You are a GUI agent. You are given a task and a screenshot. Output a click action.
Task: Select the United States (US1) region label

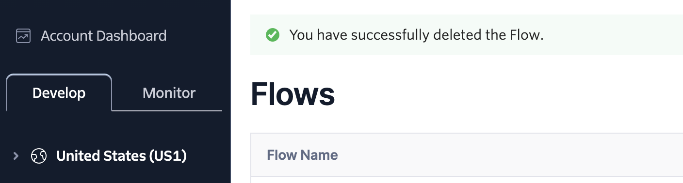[x=121, y=156]
